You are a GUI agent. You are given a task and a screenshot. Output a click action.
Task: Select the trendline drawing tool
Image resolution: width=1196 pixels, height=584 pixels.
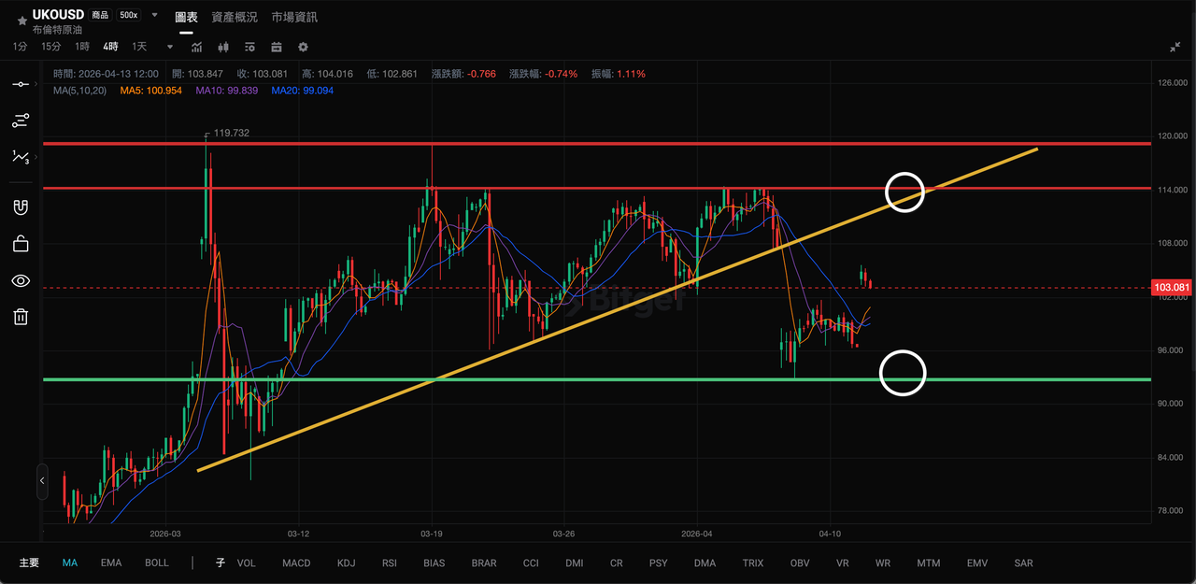click(21, 84)
